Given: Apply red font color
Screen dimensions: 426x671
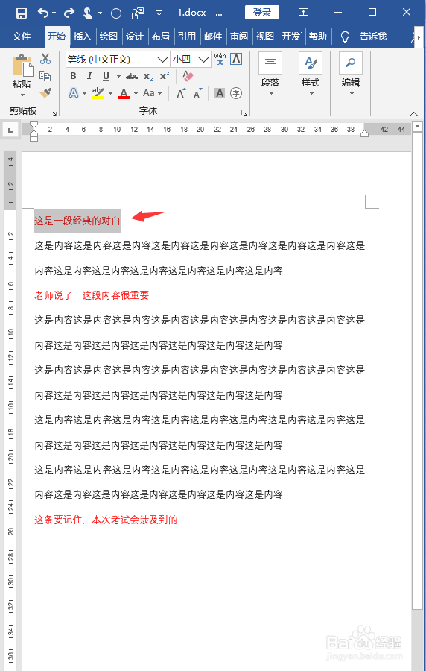Looking at the screenshot, I should 124,93.
